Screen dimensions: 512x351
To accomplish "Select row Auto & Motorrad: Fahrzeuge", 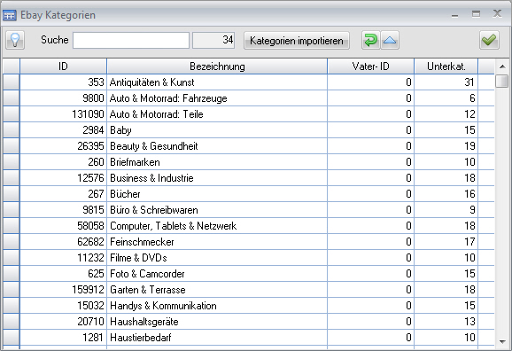I will [x=249, y=98].
